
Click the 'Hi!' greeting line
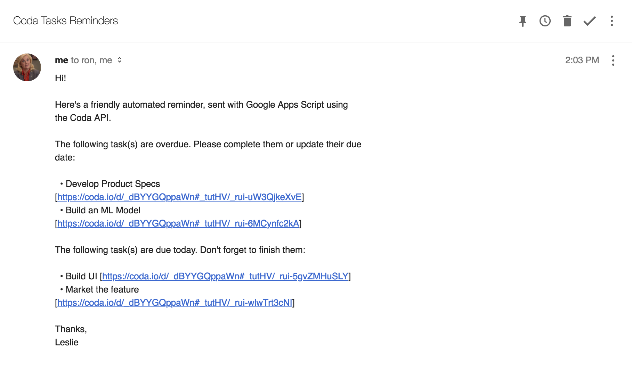(60, 78)
